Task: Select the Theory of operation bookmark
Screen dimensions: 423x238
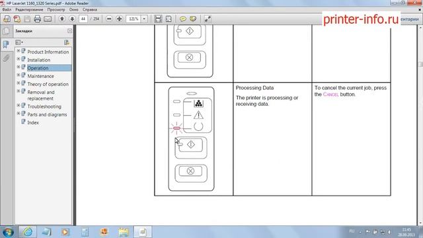Action: point(48,84)
